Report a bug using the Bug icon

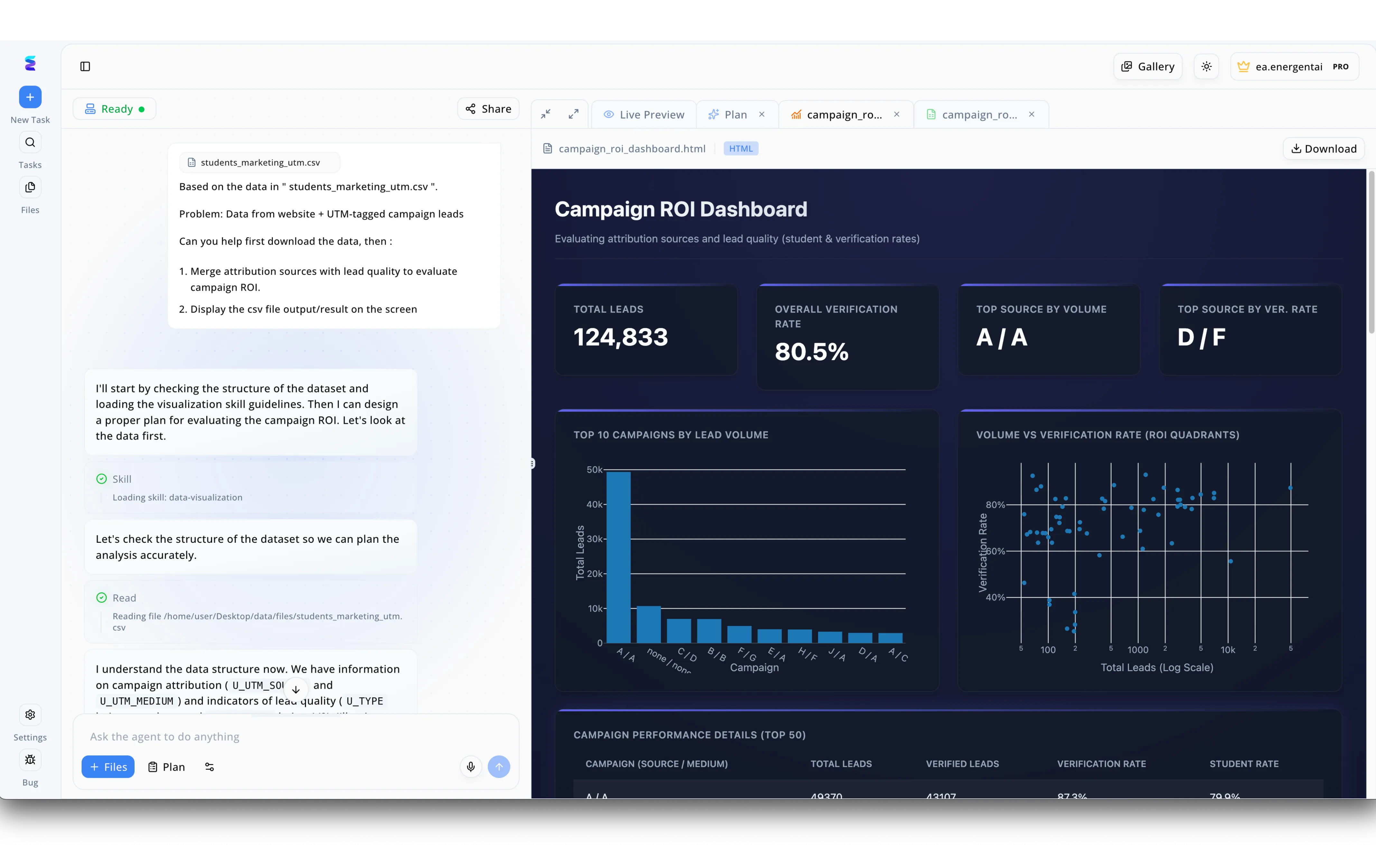[30, 759]
